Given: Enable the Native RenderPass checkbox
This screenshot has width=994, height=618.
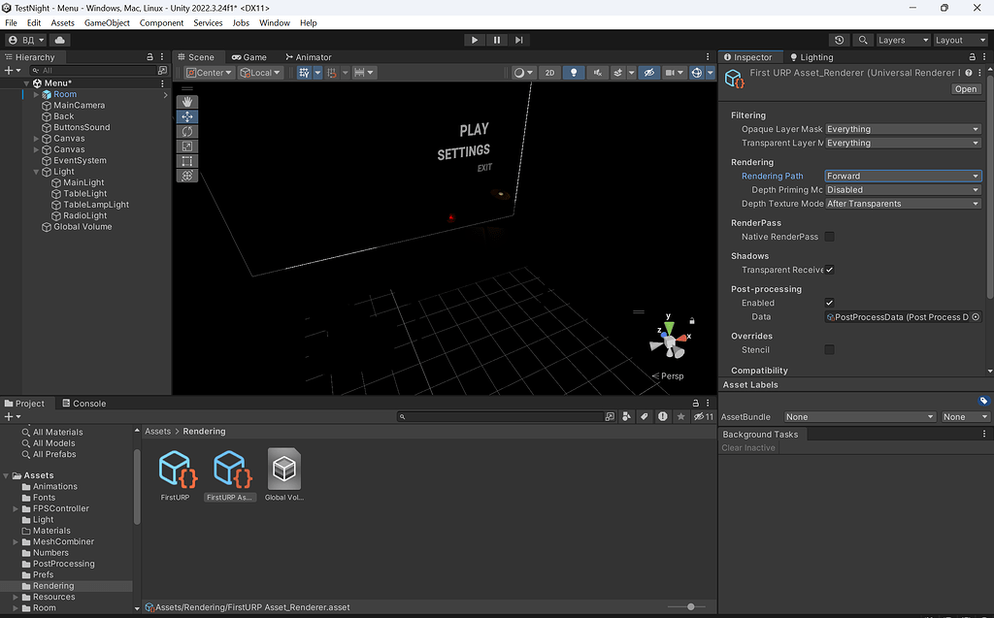Looking at the screenshot, I should click(829, 237).
